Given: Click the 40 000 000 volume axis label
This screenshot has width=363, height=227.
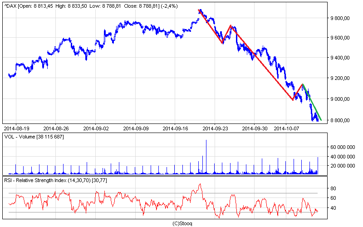Looking at the screenshot, I should [x=343, y=157].
